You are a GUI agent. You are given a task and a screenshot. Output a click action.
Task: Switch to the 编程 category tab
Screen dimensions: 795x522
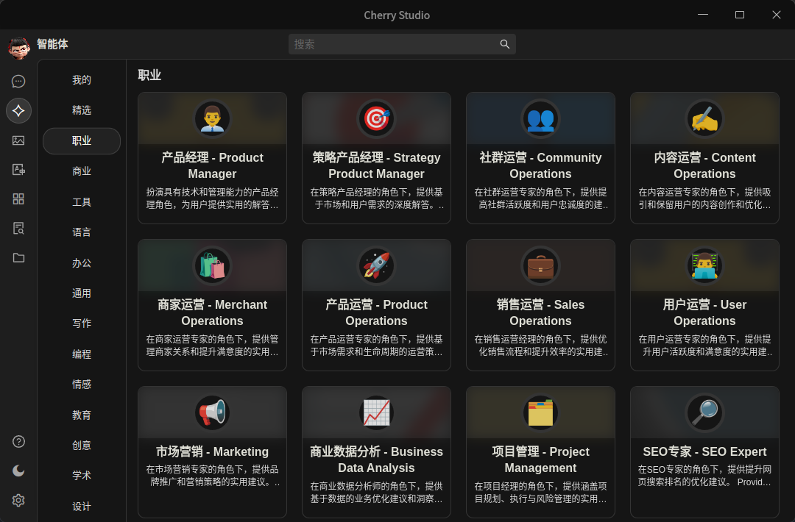click(x=82, y=354)
